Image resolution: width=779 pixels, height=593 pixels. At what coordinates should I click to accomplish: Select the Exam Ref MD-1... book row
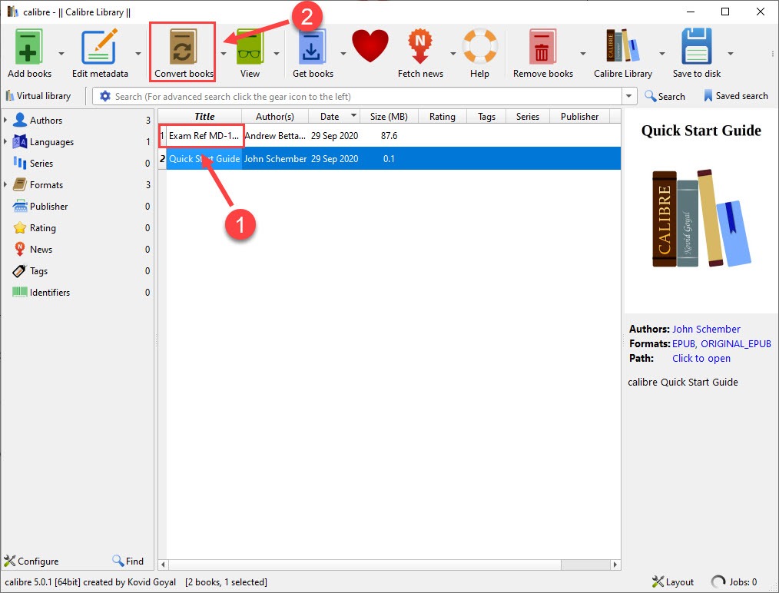pos(389,136)
